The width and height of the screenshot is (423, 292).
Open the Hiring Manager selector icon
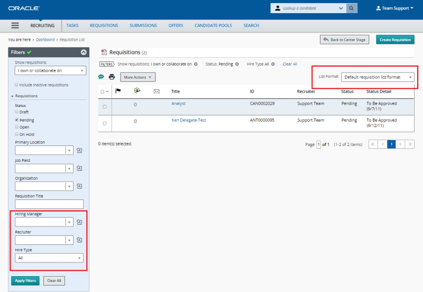pos(79,223)
